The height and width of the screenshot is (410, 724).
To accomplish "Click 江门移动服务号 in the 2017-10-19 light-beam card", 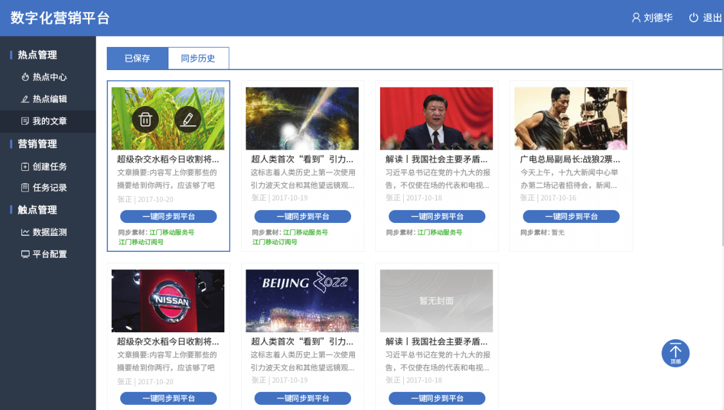I will point(305,233).
